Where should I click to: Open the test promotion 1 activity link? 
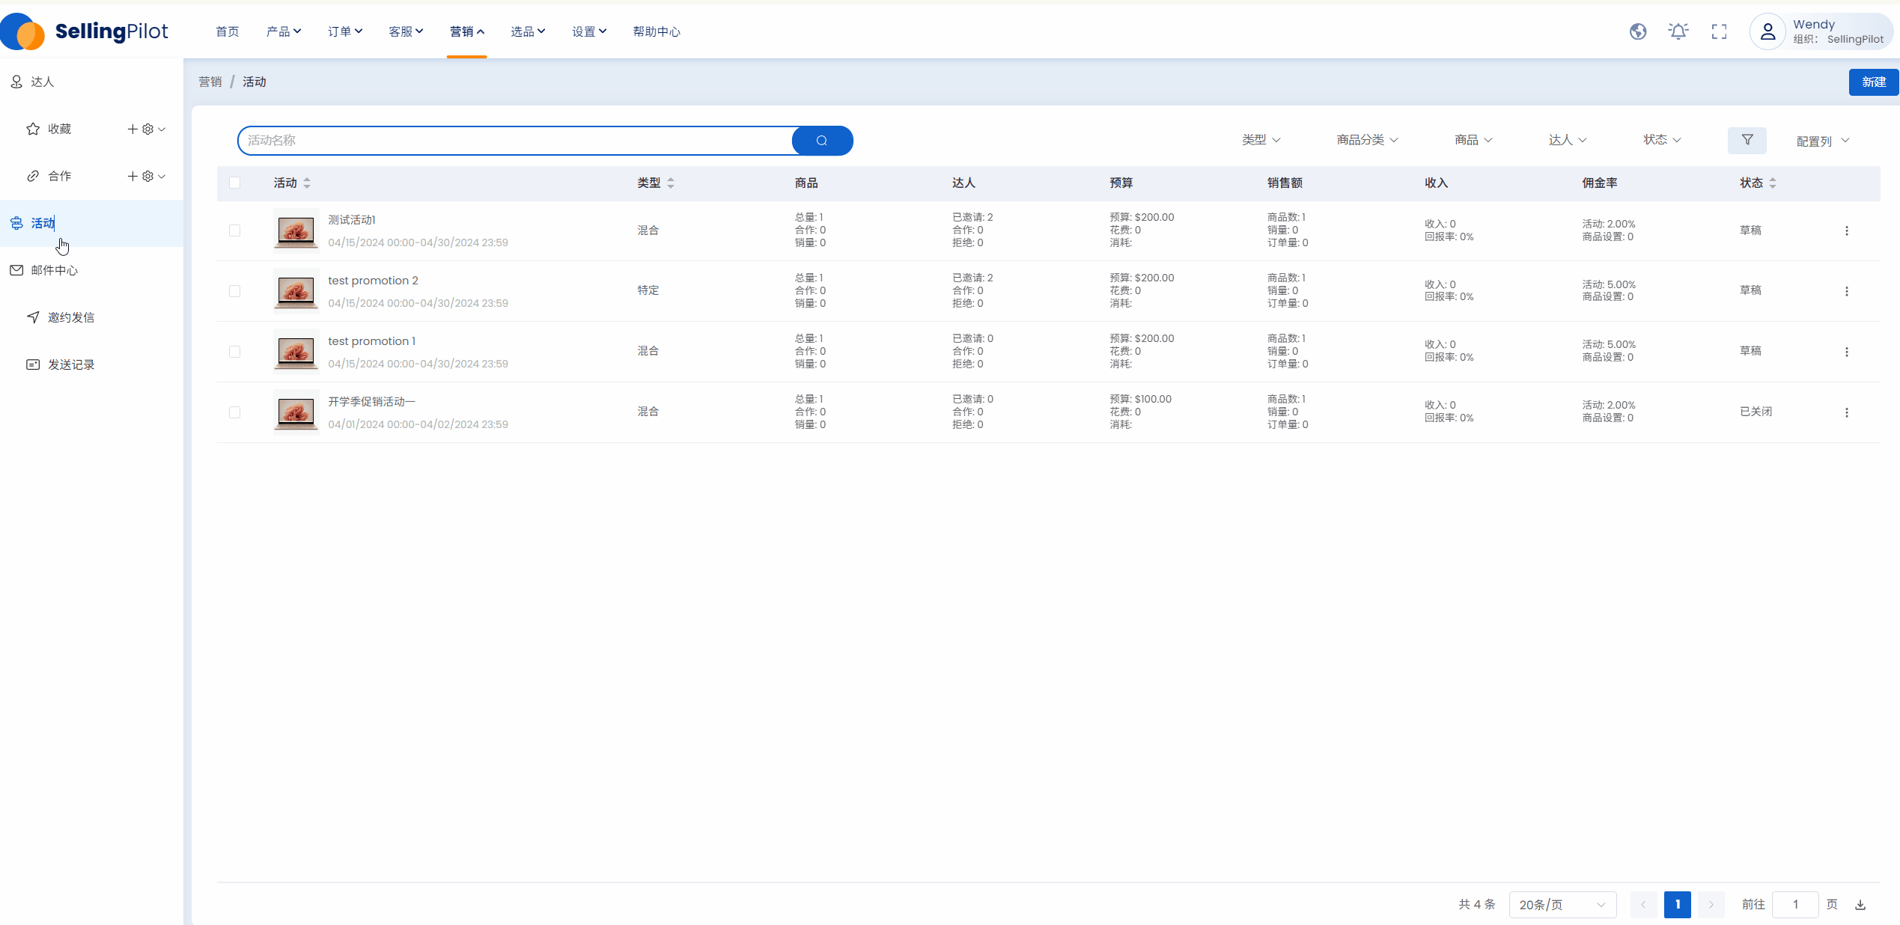(371, 341)
